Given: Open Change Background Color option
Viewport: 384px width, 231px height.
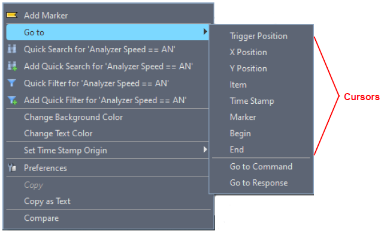Looking at the screenshot, I should (74, 117).
